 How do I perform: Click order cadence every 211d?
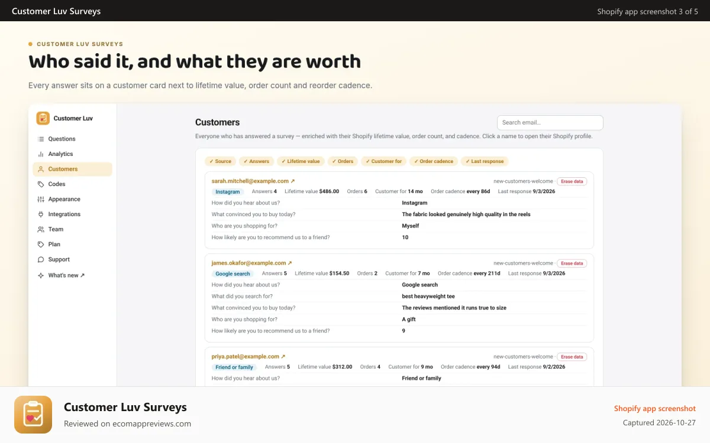tap(487, 273)
